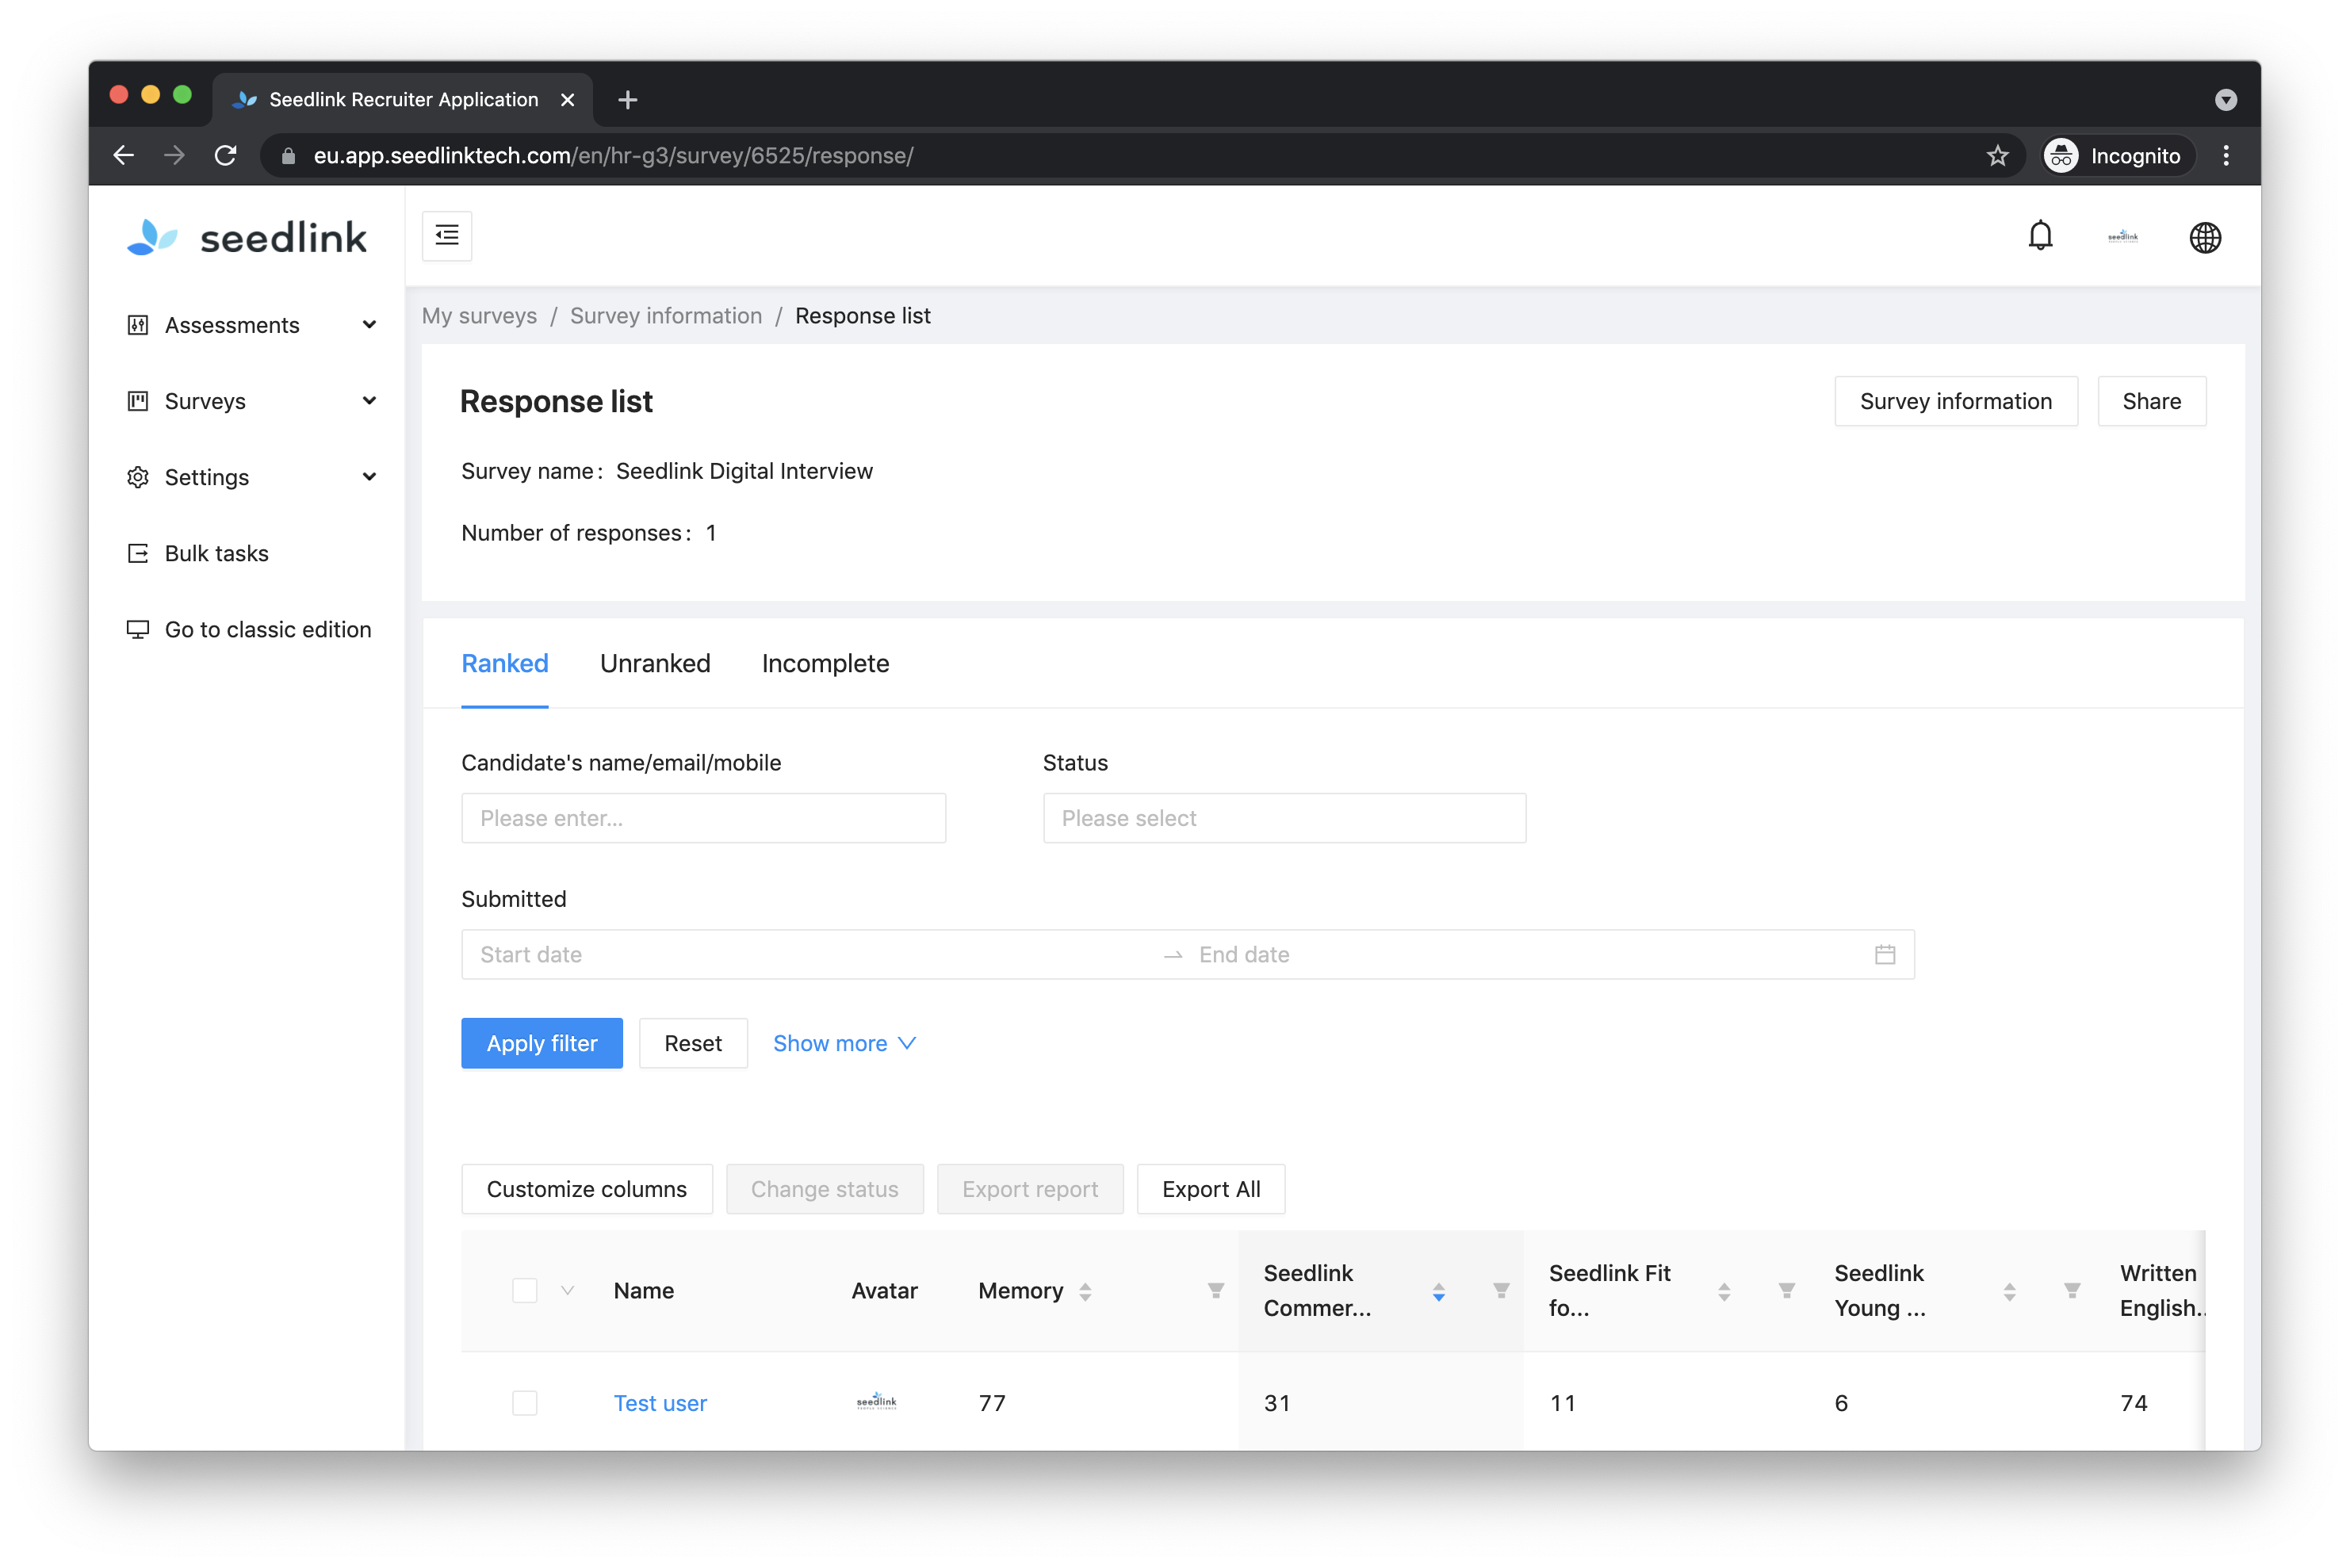This screenshot has width=2350, height=1568.
Task: Focus the candidate name/email/mobile input
Action: coord(703,818)
